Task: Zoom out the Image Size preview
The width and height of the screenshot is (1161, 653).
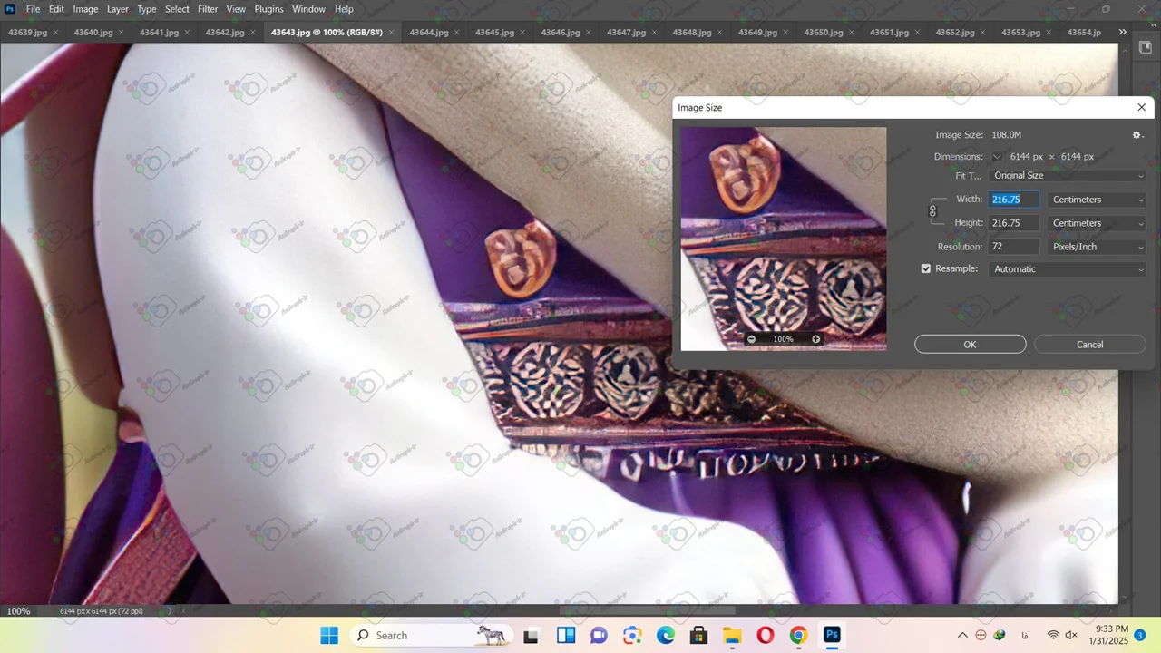Action: coord(751,339)
